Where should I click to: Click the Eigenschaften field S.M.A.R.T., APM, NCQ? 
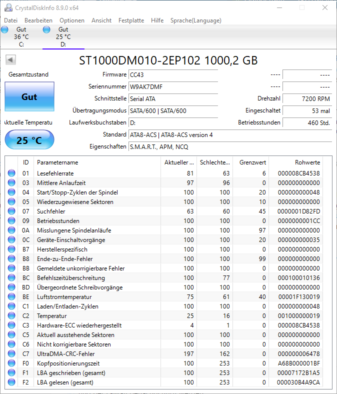pyautogui.click(x=230, y=146)
